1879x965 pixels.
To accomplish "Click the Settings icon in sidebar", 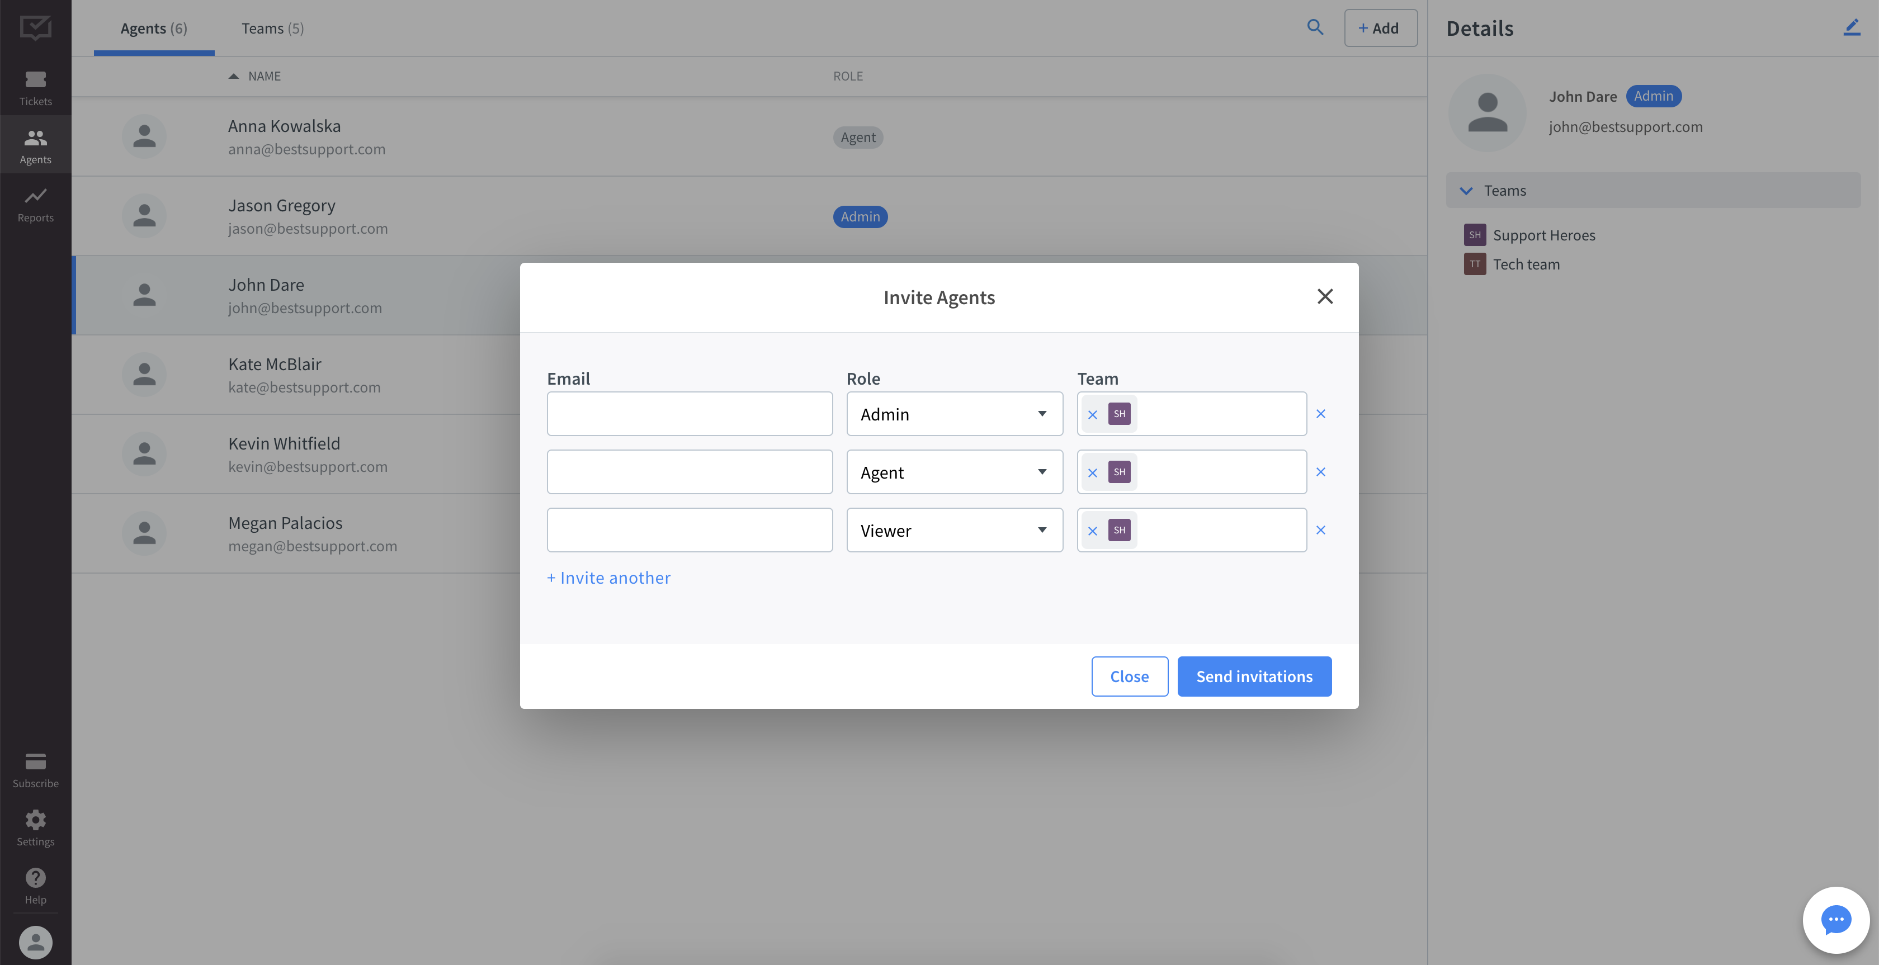I will pyautogui.click(x=35, y=820).
